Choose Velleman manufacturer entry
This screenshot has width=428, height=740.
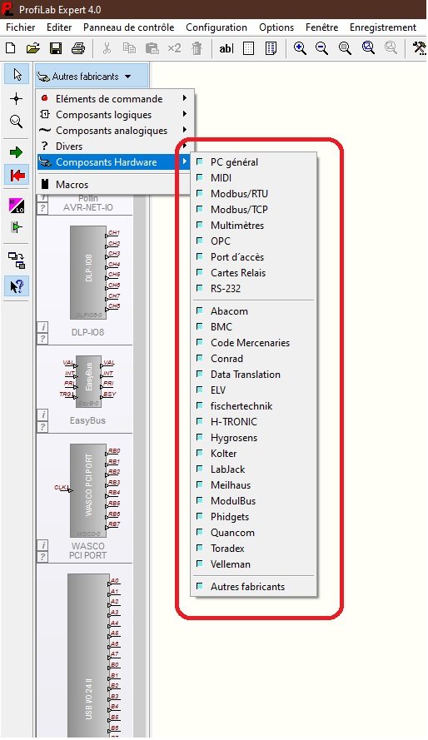click(x=254, y=564)
